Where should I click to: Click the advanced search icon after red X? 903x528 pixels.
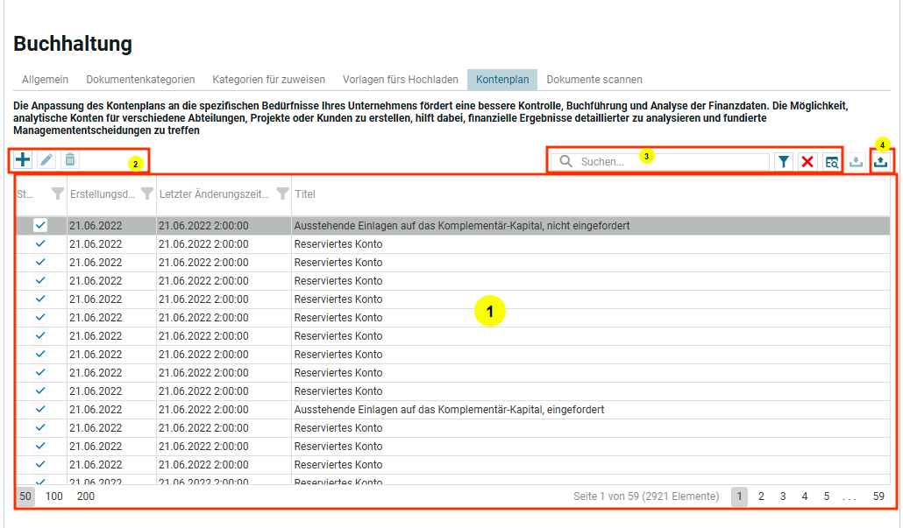coord(831,162)
